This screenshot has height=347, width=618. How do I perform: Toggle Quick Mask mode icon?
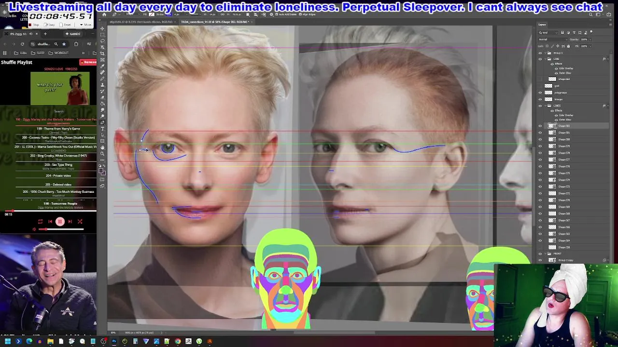102,180
